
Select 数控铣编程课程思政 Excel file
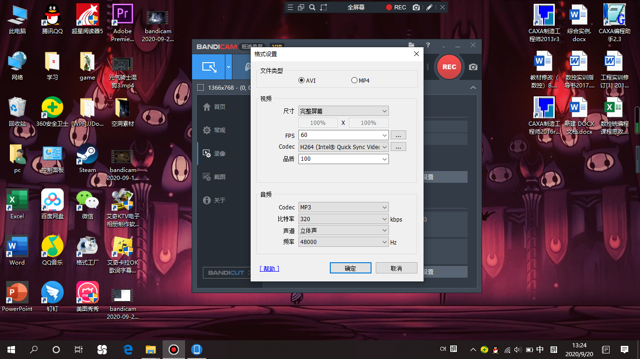(x=614, y=115)
